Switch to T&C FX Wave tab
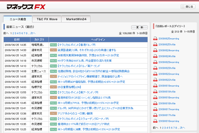 (x=47, y=19)
